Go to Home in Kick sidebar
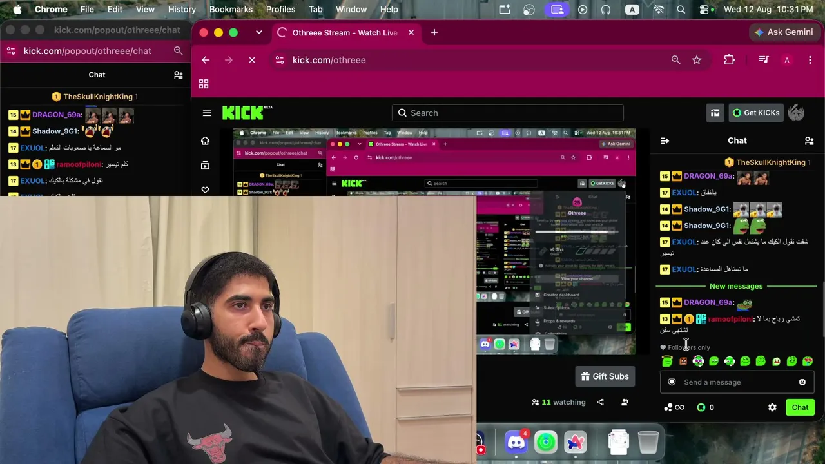Image resolution: width=825 pixels, height=464 pixels. pos(205,140)
